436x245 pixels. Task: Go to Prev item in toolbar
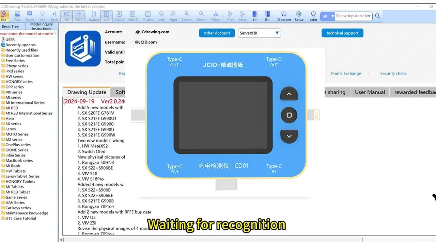231,16
